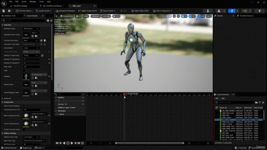Toggle Do Not Override Compression checkbox
Viewport: 267px width, 150px height.
pos(24,130)
